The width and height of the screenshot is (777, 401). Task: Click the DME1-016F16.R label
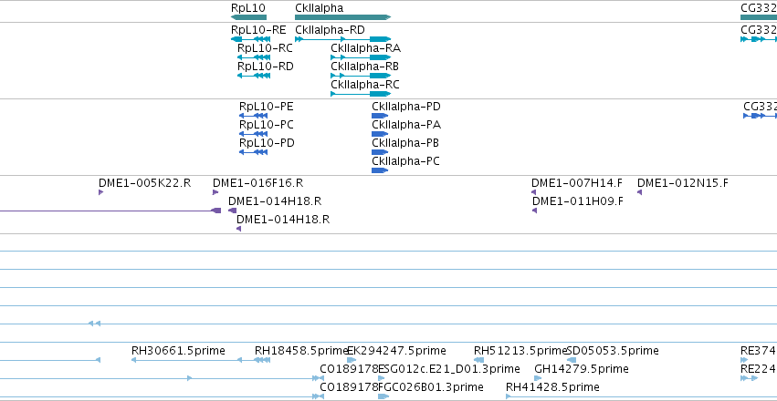pyautogui.click(x=257, y=183)
